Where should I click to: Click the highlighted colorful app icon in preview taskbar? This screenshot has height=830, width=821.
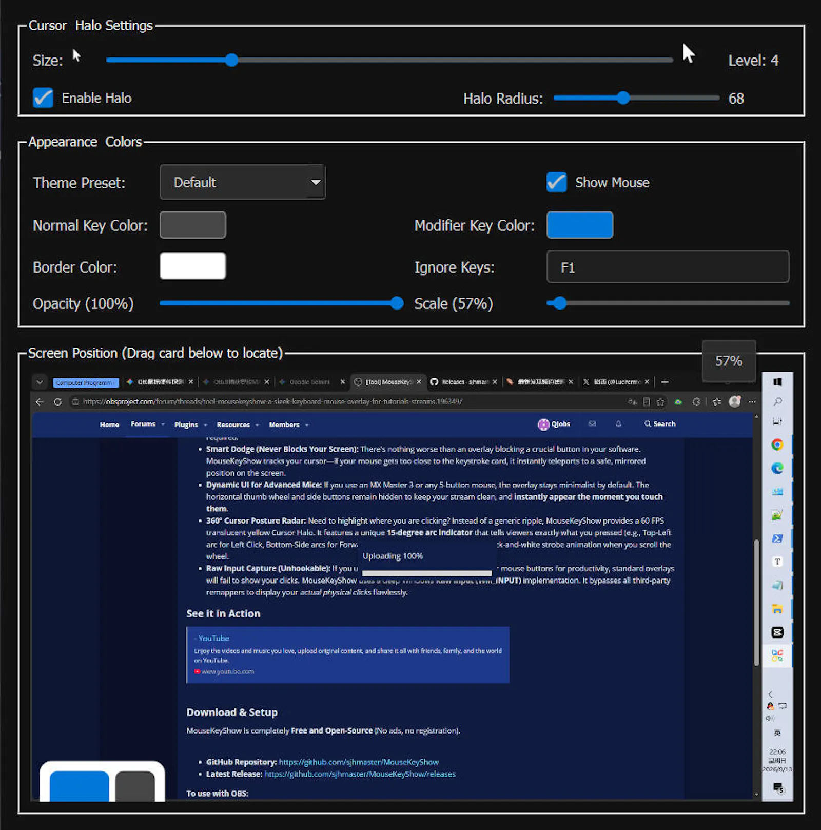click(x=777, y=655)
